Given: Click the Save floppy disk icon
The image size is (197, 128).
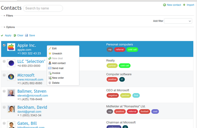Looking at the screenshot, I should (26, 35).
